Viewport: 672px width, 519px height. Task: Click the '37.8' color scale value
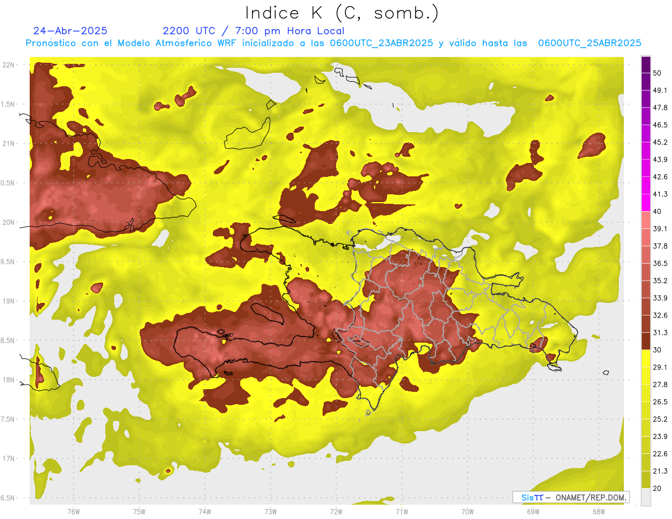[x=660, y=246]
